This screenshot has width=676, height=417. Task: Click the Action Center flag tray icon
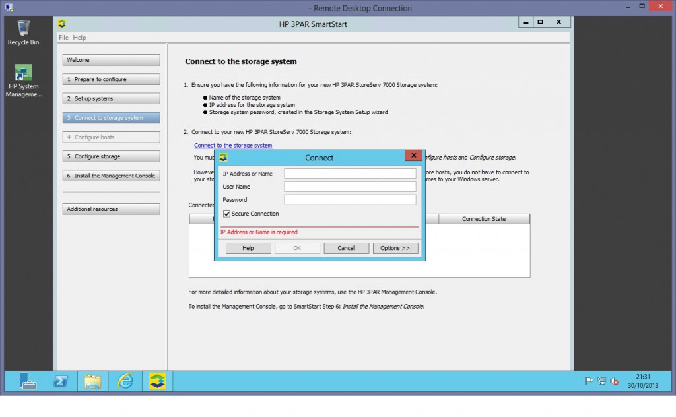[x=588, y=381]
